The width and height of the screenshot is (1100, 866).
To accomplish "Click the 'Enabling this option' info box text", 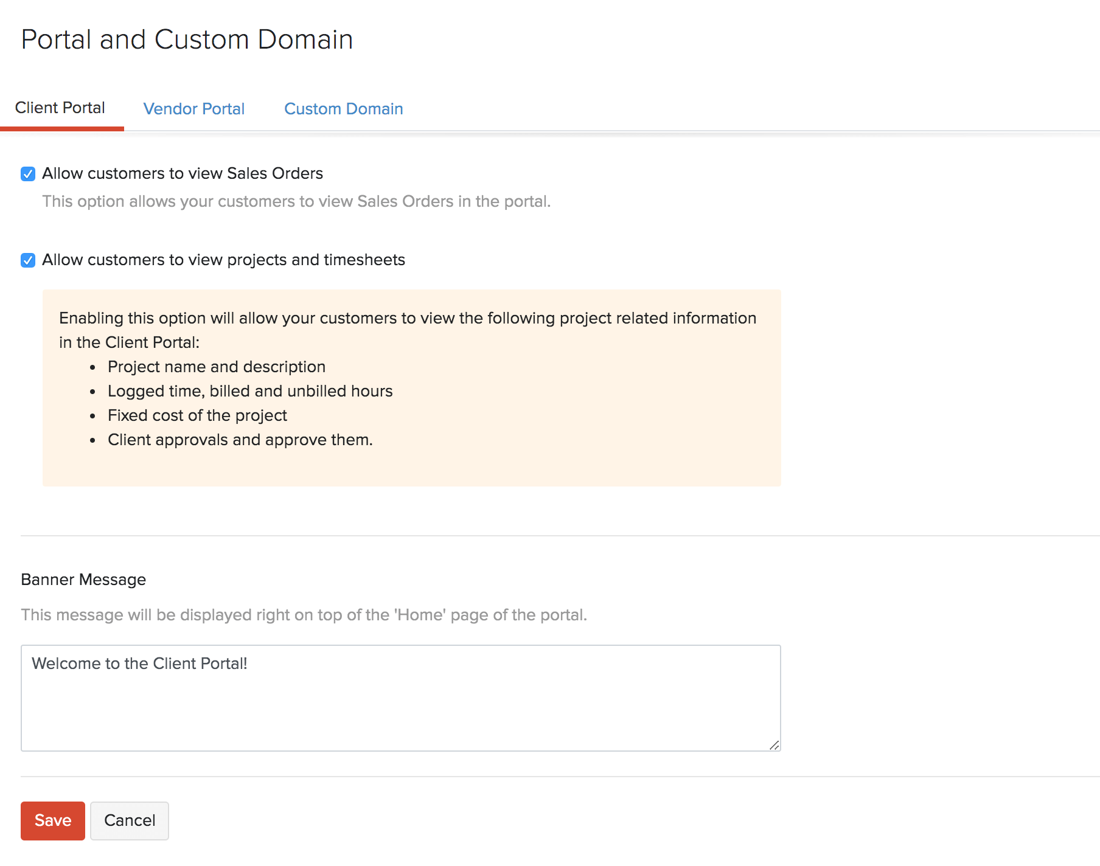I will [x=407, y=319].
